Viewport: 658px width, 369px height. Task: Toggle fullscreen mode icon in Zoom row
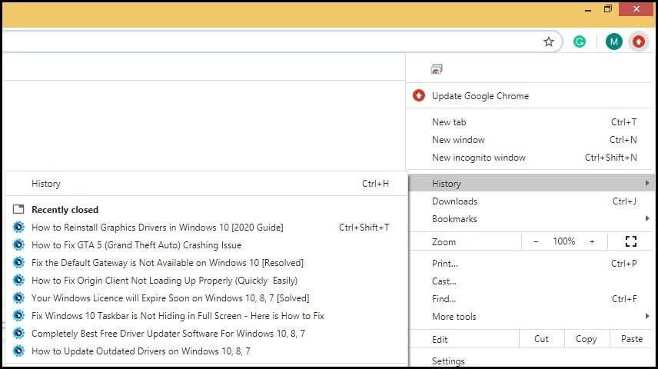[631, 241]
